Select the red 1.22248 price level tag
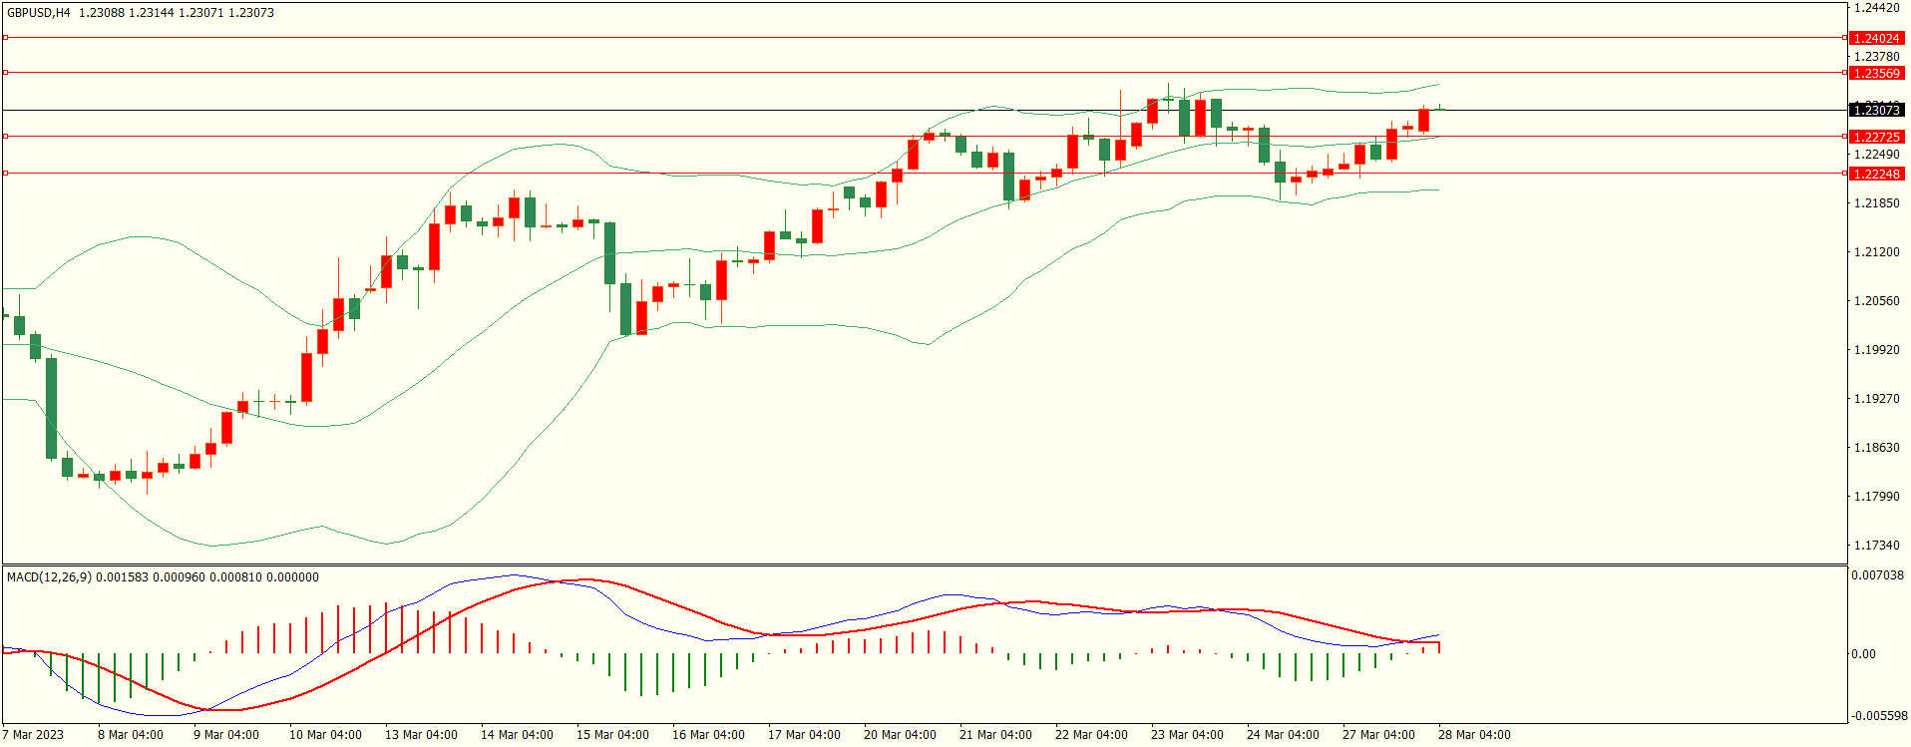 (1876, 174)
